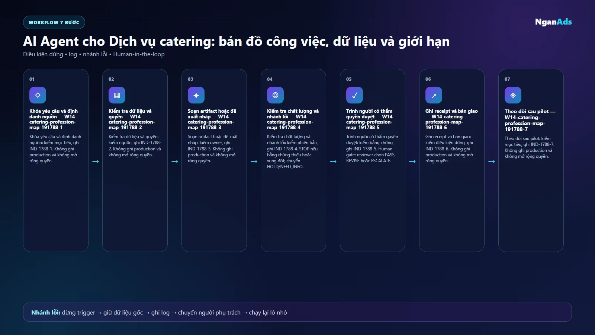Select step number 02 label
595x335 pixels.
(x=111, y=79)
